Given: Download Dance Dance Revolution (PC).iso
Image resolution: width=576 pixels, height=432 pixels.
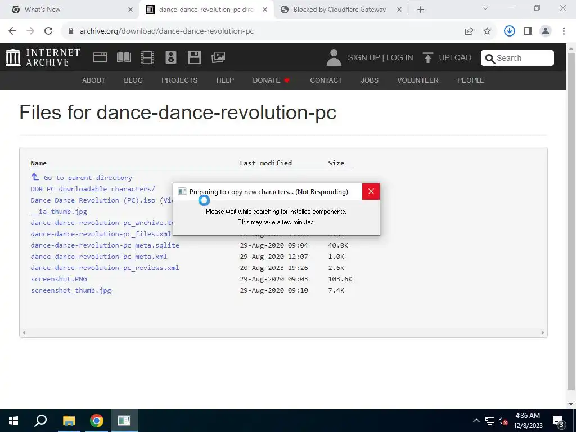Looking at the screenshot, I should coord(93,200).
